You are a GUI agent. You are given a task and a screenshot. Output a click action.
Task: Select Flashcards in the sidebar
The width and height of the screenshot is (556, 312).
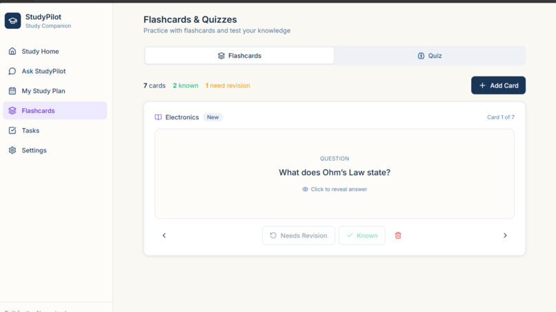click(55, 110)
